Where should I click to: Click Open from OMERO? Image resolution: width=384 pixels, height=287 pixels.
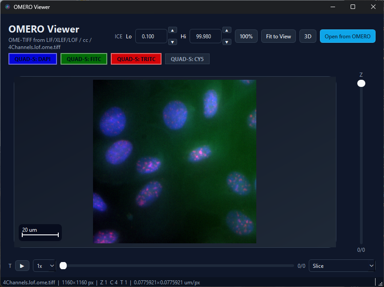[348, 36]
